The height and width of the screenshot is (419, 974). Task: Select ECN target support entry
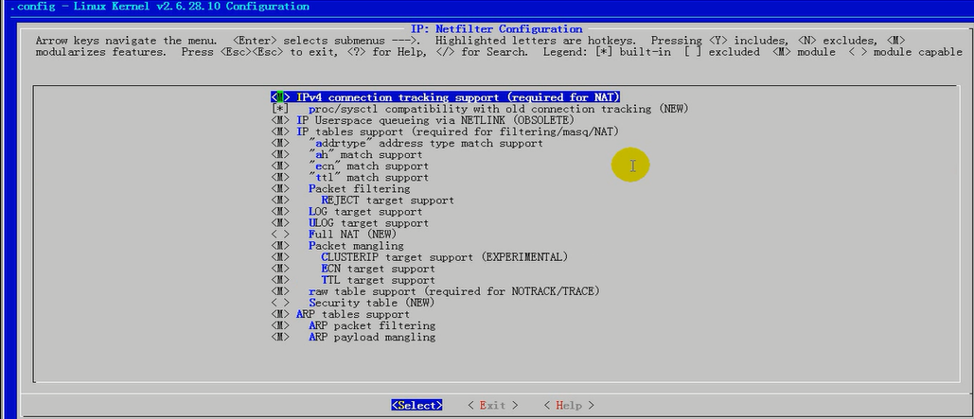(378, 269)
